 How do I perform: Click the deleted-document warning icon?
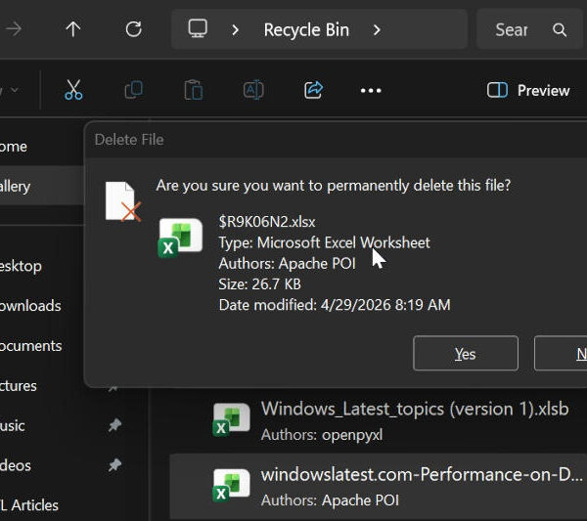(x=123, y=202)
